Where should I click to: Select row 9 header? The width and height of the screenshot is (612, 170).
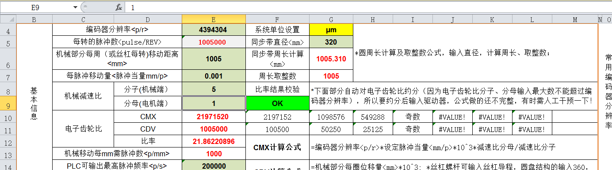(x=8, y=103)
